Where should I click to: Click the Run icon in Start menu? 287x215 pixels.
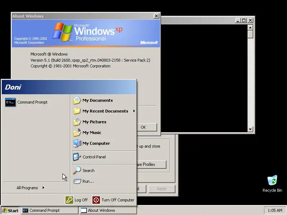click(77, 181)
